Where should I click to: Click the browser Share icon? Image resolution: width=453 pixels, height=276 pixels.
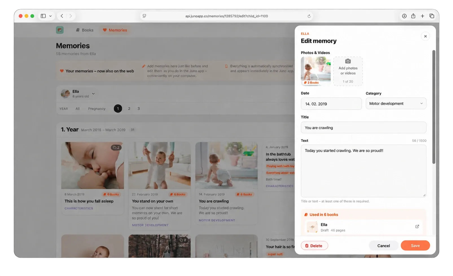413,16
